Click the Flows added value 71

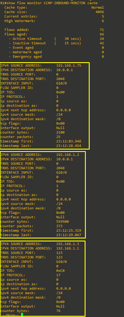click(102, 30)
